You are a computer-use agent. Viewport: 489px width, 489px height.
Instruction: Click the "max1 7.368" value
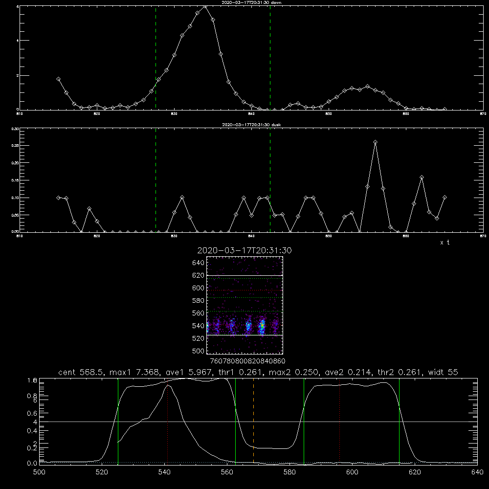(x=135, y=372)
